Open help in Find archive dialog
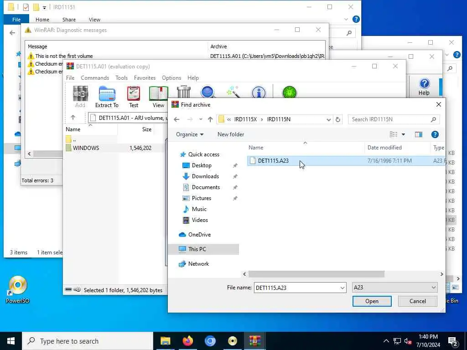This screenshot has height=350, width=467. 435,134
